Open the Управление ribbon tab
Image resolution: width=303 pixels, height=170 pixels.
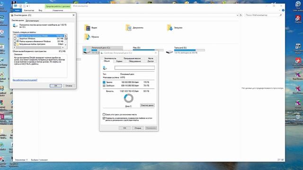click(58, 10)
